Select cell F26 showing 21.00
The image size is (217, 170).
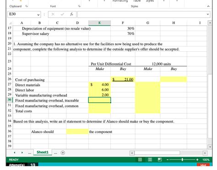pyautogui.click(x=123, y=80)
